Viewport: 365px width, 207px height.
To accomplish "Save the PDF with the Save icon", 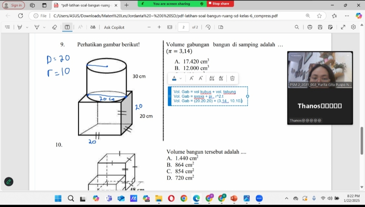I will point(320,27).
